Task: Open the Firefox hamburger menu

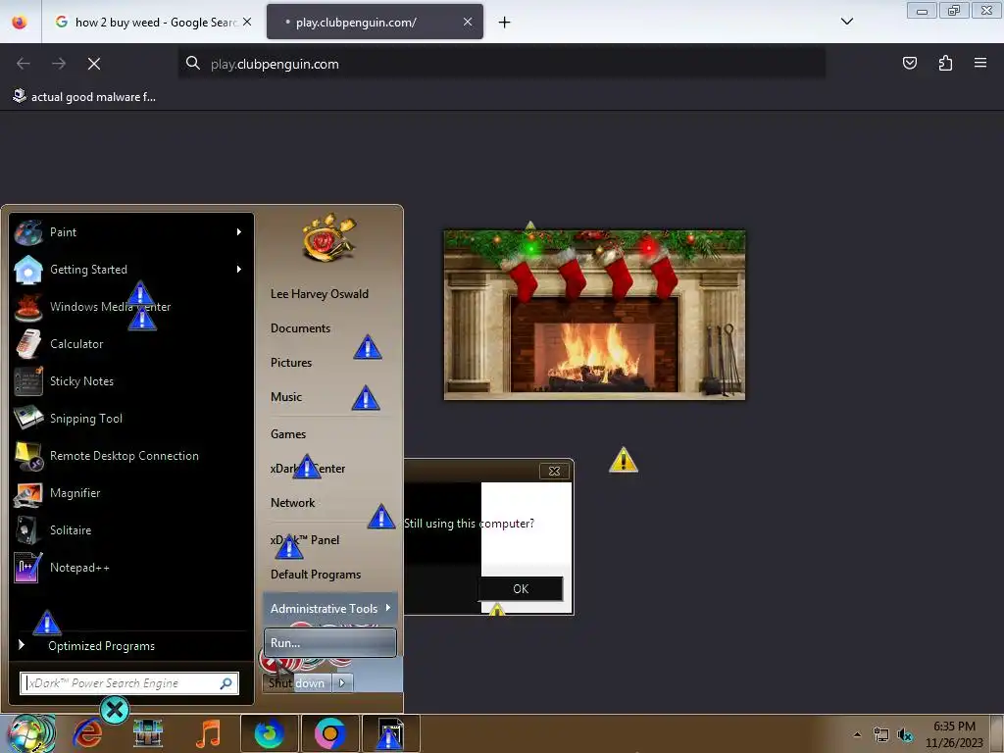Action: point(980,63)
